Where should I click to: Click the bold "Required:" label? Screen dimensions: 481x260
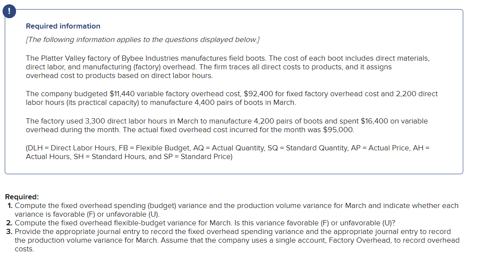coord(22,196)
